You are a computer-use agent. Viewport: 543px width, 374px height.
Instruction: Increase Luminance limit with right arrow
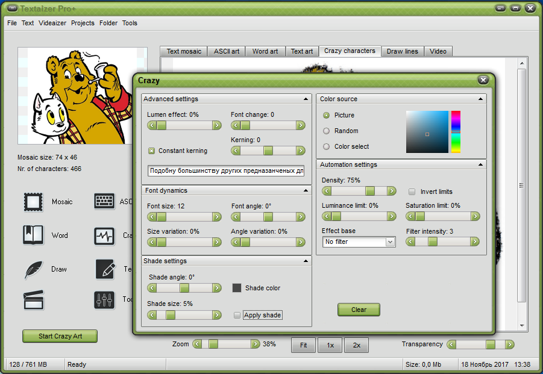pyautogui.click(x=392, y=216)
